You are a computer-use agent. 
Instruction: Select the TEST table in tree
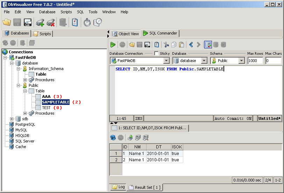click(x=46, y=108)
